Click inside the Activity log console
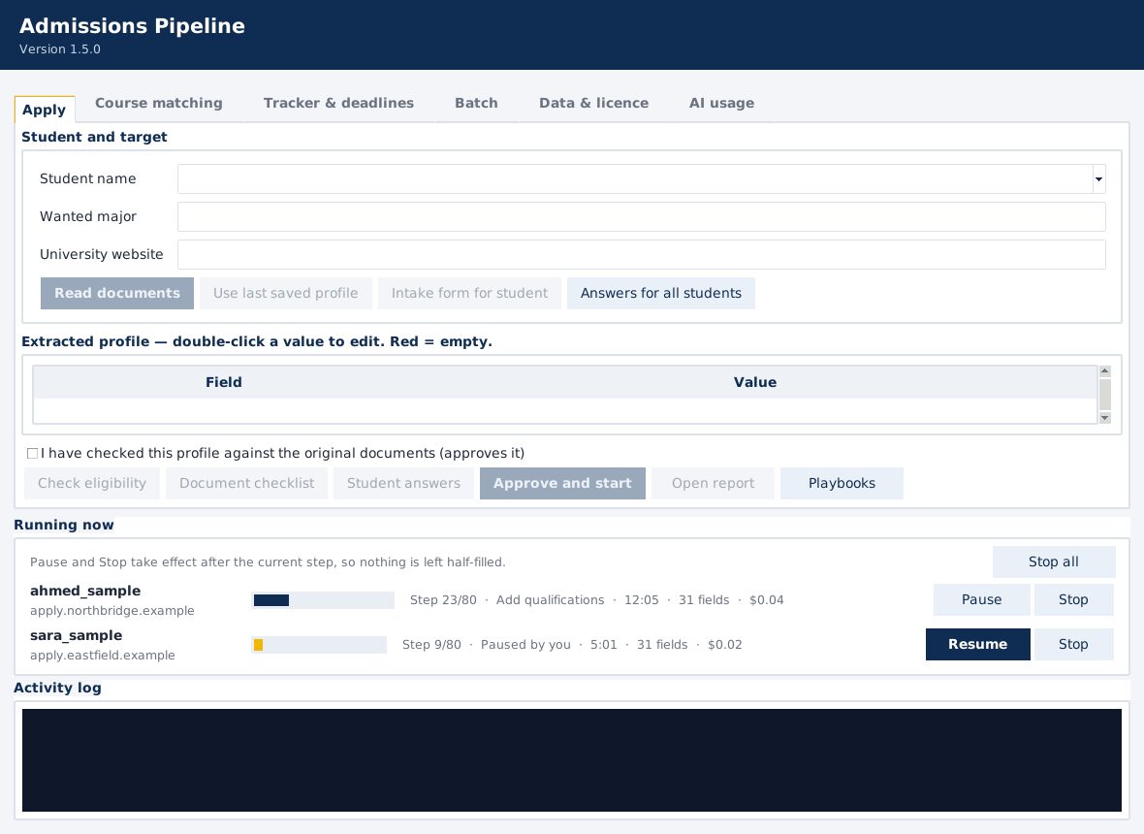 click(571, 759)
